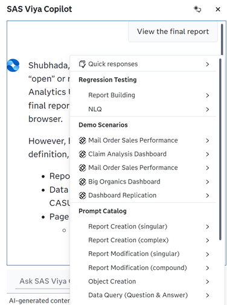The image size is (227, 305).
Task: Open the Quick responses submenu
Action: [143, 64]
